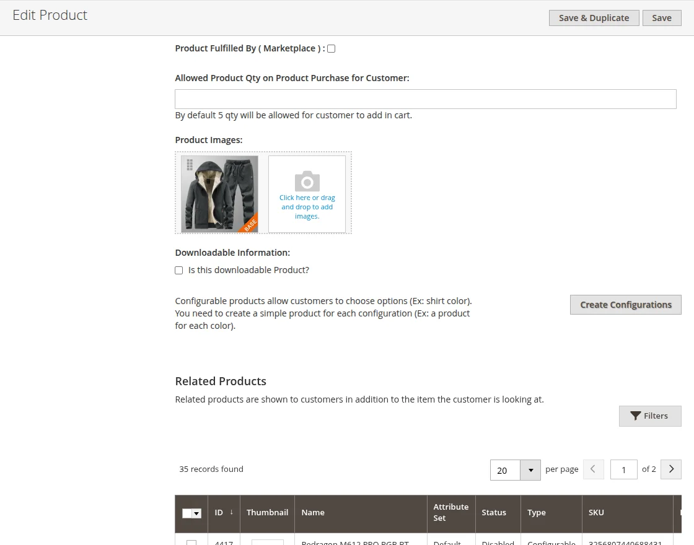This screenshot has height=545, width=694.
Task: Click 'Click here or drag and drop to add images'
Action: point(307,207)
